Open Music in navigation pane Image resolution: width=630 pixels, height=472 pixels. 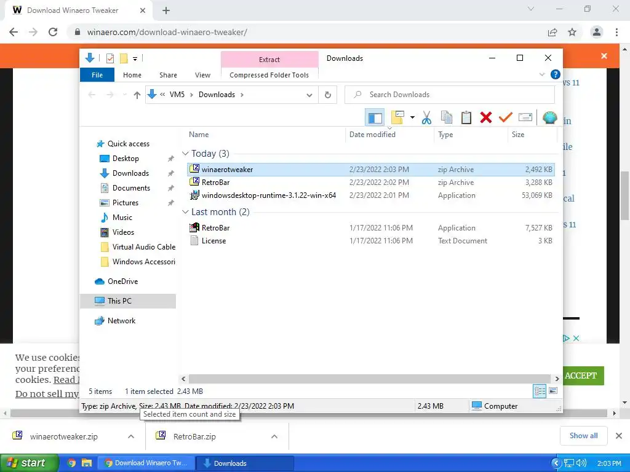[x=122, y=218]
